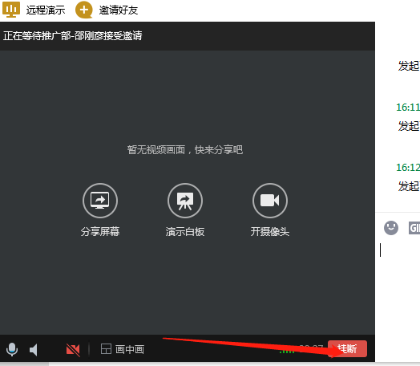Click the 分享屏幕 text label
Screen dimensions: 420x366
tap(100, 232)
